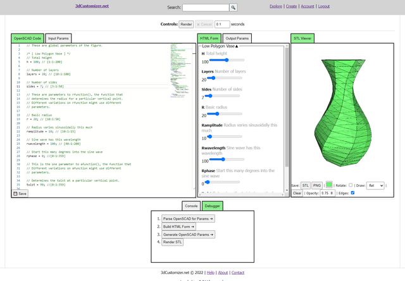This screenshot has height=281, width=405.
Task: Click the Rwavelength slider
Action: pos(227,159)
